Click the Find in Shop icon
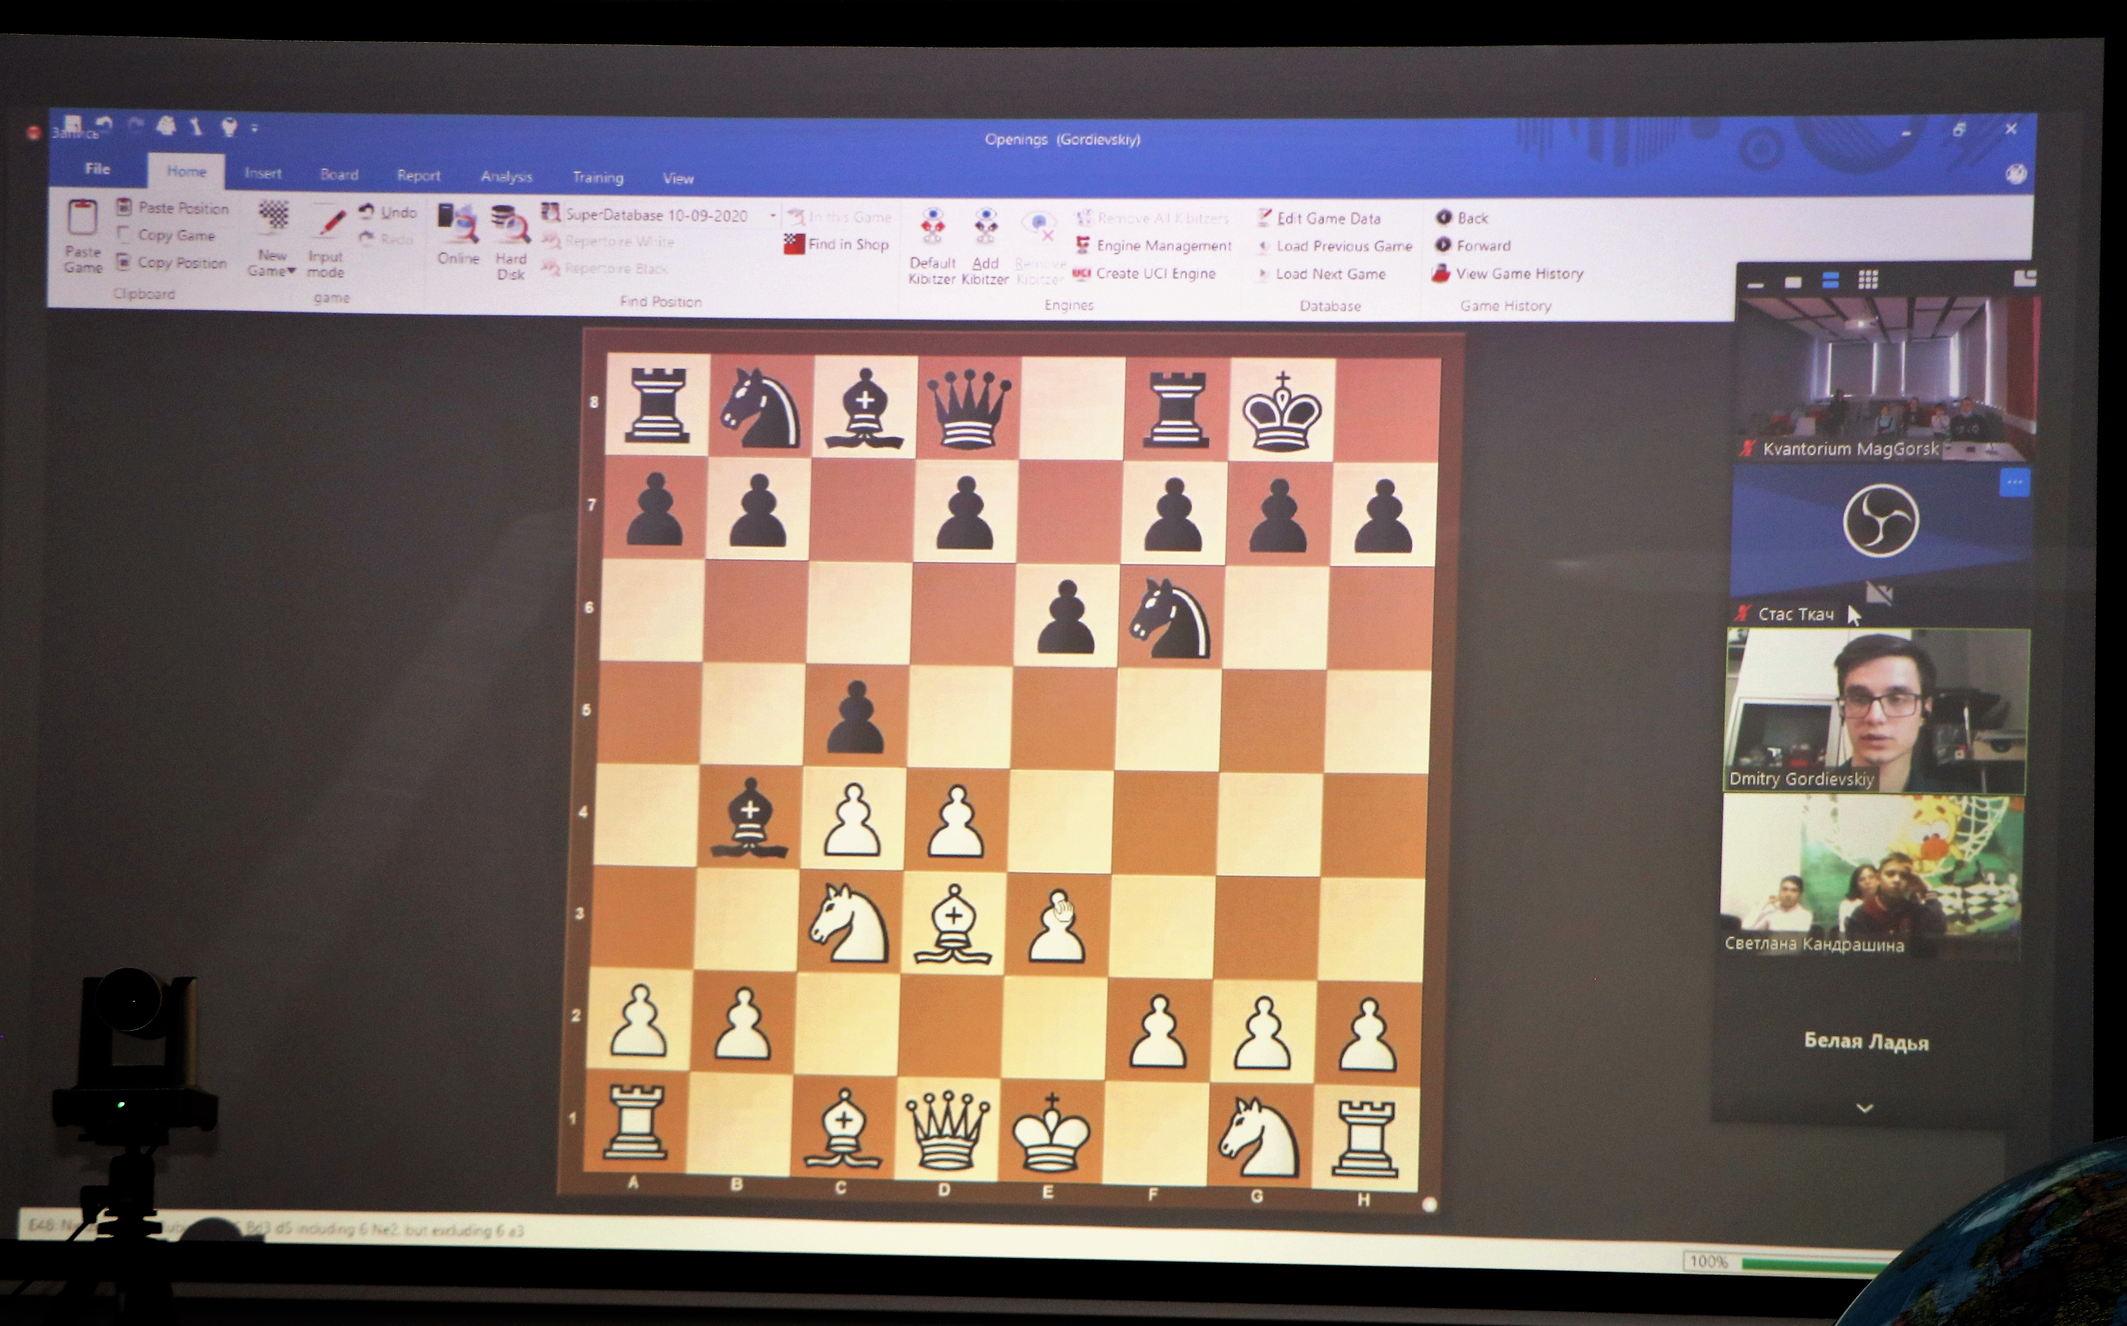Screen dimensions: 2127x1326 point(794,244)
